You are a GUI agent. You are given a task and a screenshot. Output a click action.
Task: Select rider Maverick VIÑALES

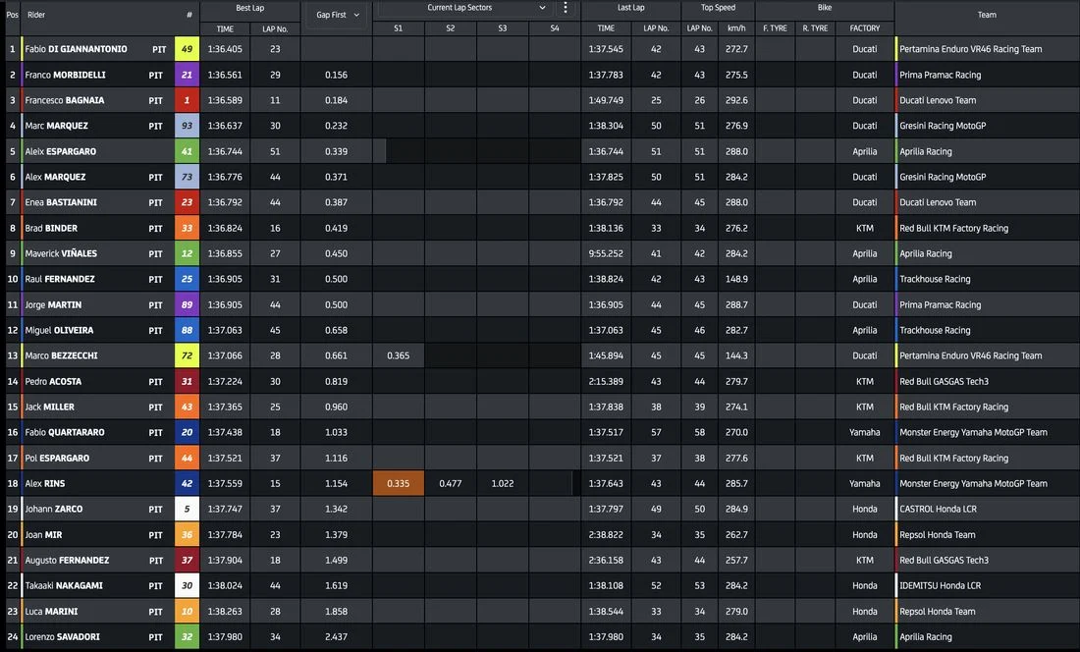[x=61, y=253]
